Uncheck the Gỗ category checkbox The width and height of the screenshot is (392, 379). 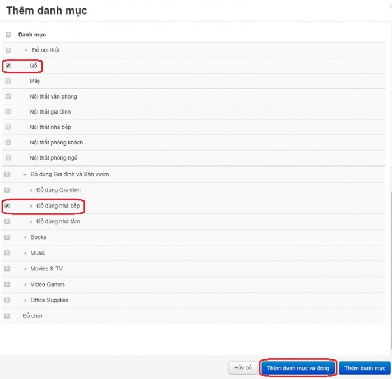(x=8, y=65)
